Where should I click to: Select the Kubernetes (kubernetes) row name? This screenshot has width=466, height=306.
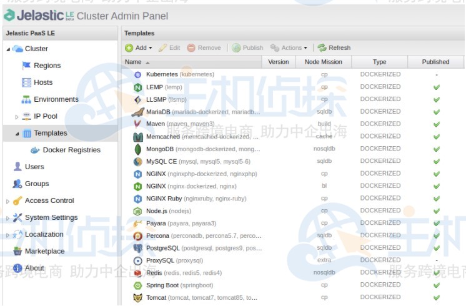pyautogui.click(x=180, y=74)
